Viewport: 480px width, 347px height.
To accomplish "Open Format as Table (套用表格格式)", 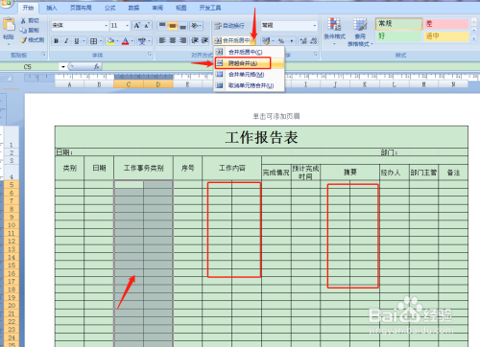I will click(x=360, y=32).
